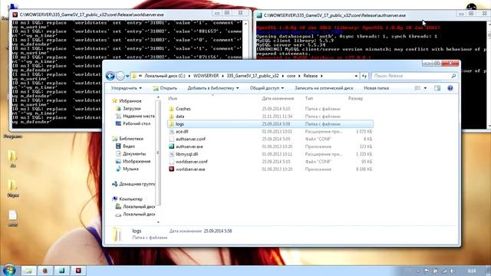491x276 pixels.
Task: Open Рабочий стол in favorites
Action: [x=137, y=123]
